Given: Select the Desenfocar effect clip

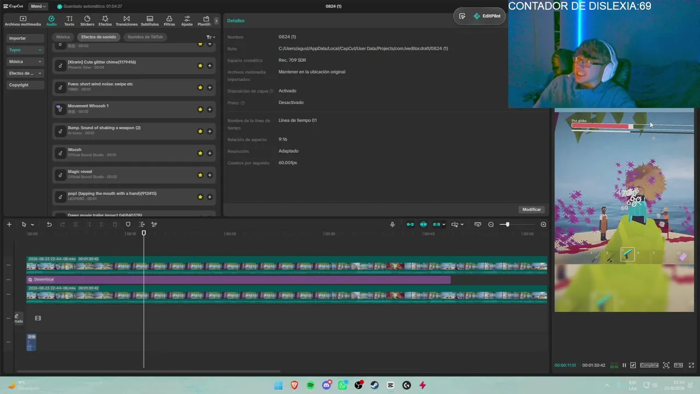Looking at the screenshot, I should point(238,280).
